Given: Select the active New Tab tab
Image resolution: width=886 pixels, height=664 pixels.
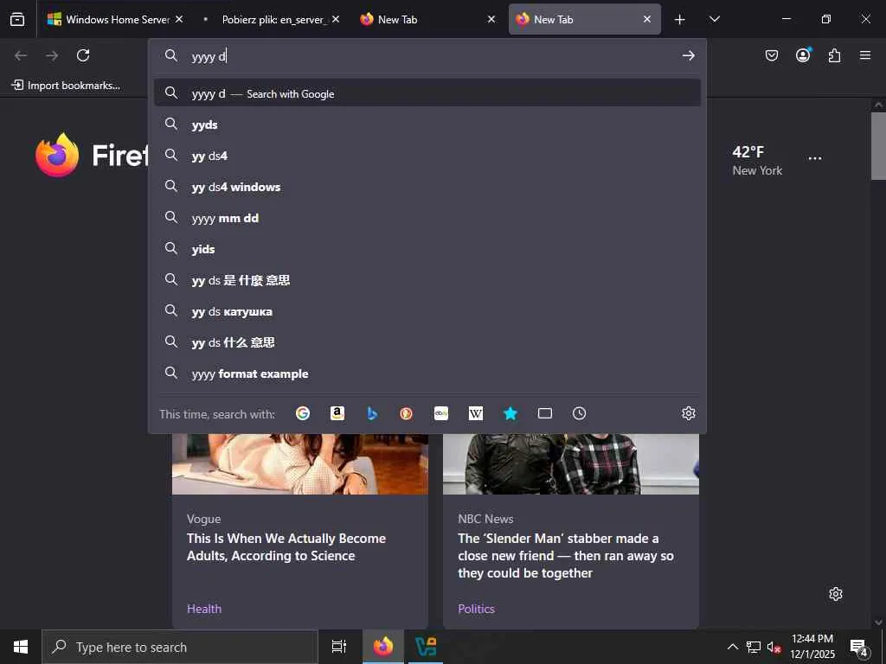Looking at the screenshot, I should point(585,19).
